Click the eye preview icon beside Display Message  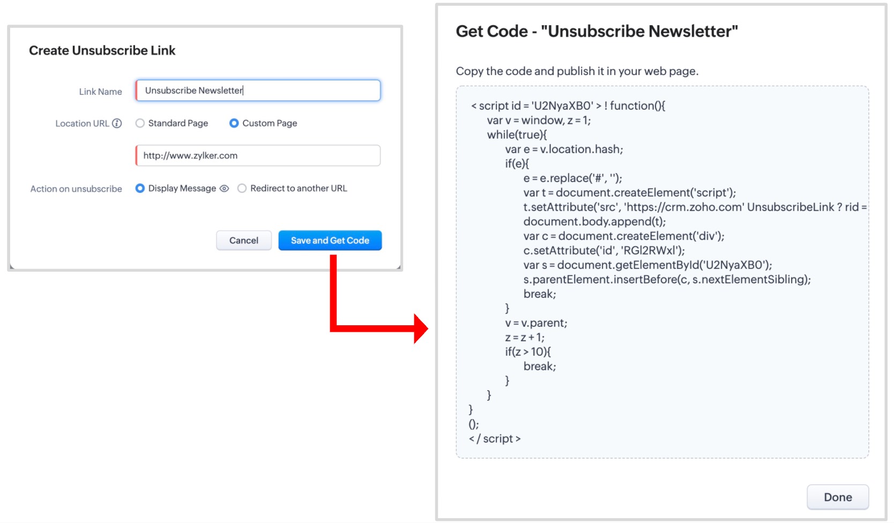pos(225,189)
